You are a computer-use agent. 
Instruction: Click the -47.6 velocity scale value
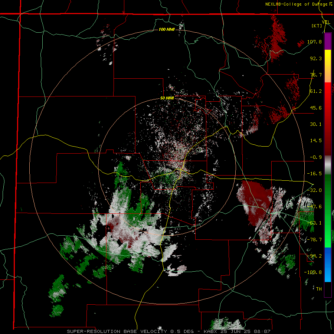tap(314, 207)
